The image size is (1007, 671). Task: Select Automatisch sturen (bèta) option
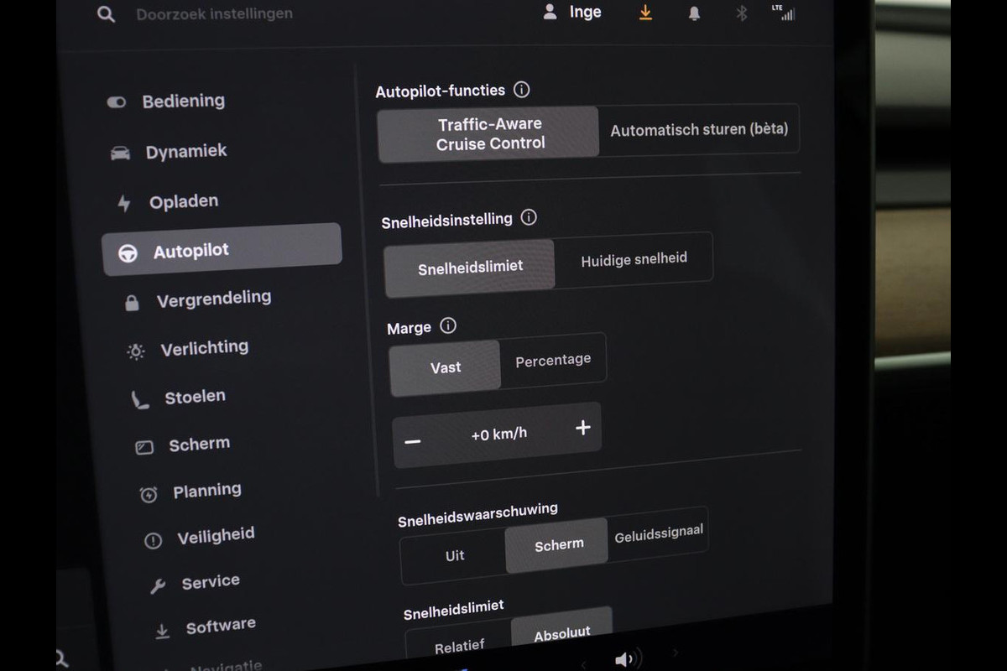pos(698,130)
